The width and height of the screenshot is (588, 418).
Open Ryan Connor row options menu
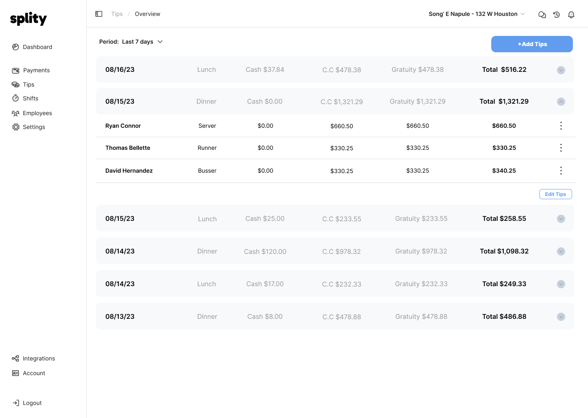click(x=561, y=126)
